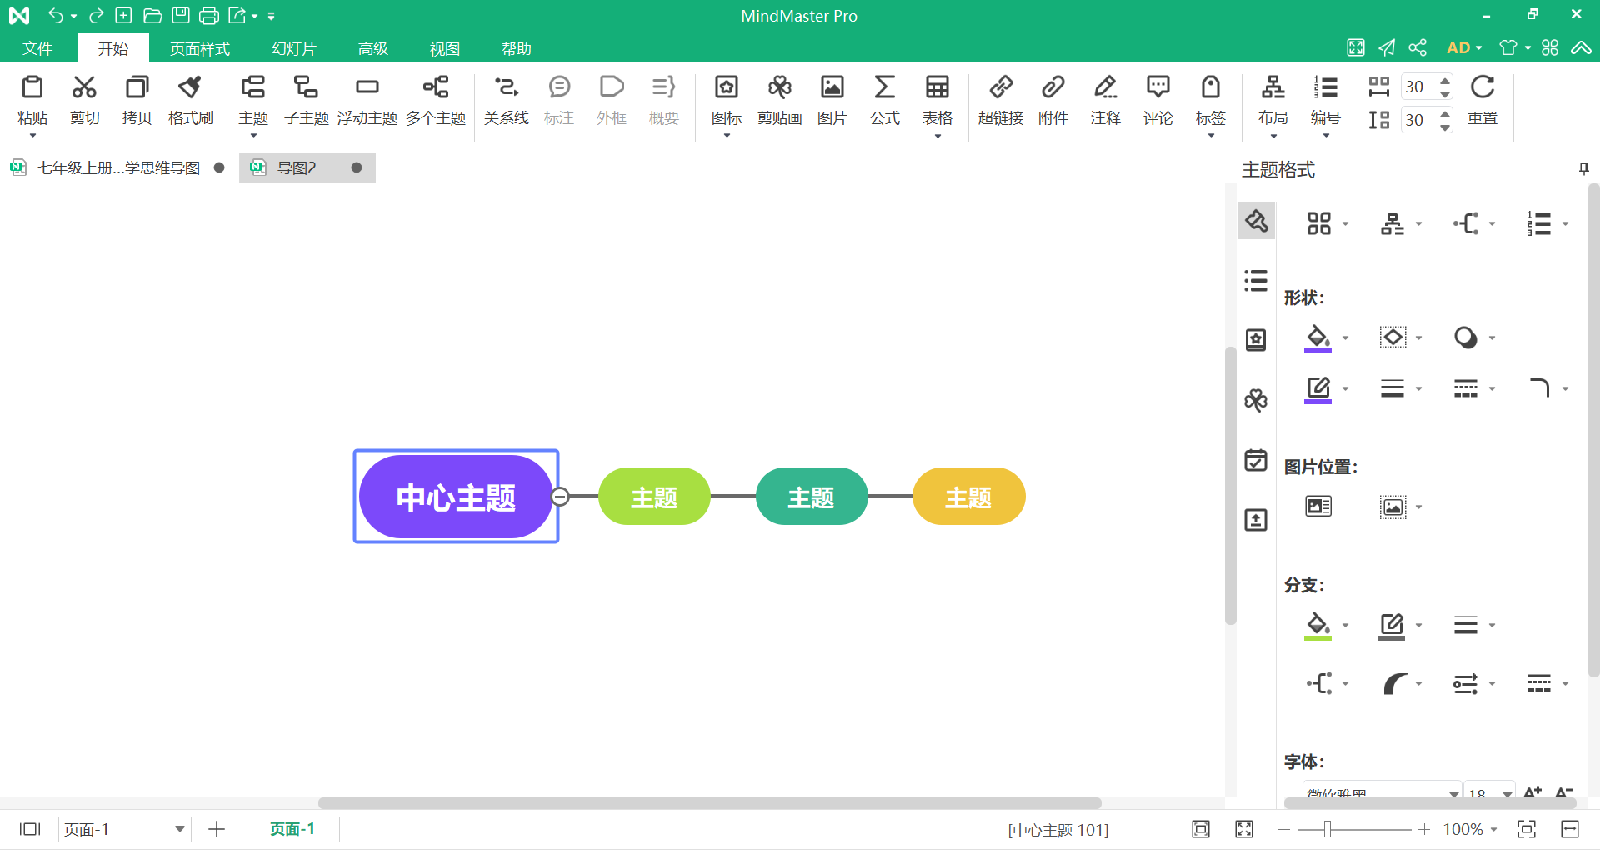Screen dimensions: 1600x850
Task: Collapse the central topic branch toggle
Action: (561, 497)
